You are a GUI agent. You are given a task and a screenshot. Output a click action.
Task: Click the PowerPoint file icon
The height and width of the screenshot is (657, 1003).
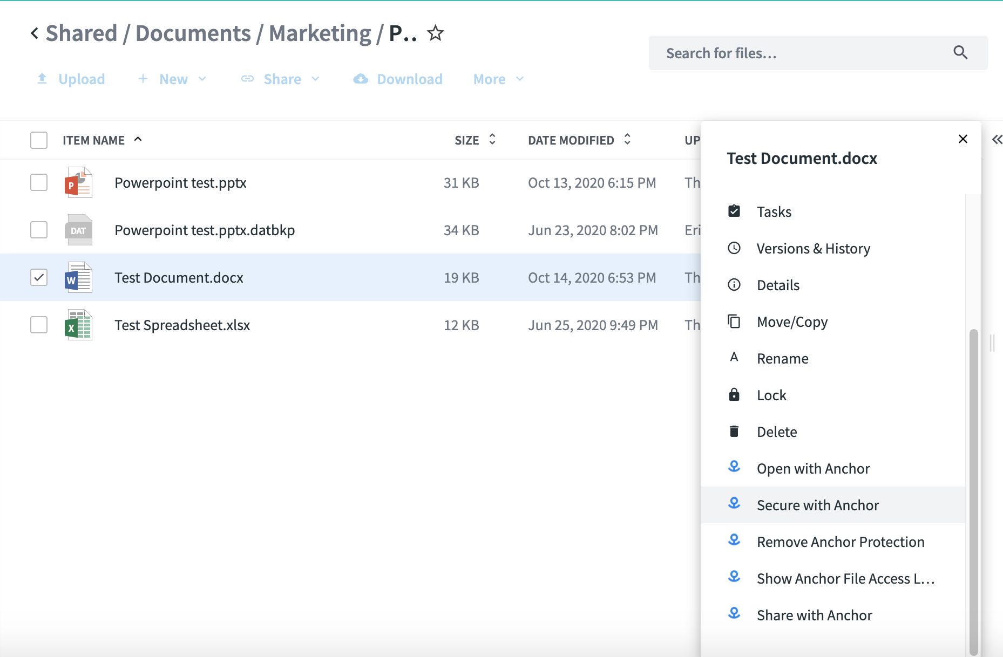[78, 183]
